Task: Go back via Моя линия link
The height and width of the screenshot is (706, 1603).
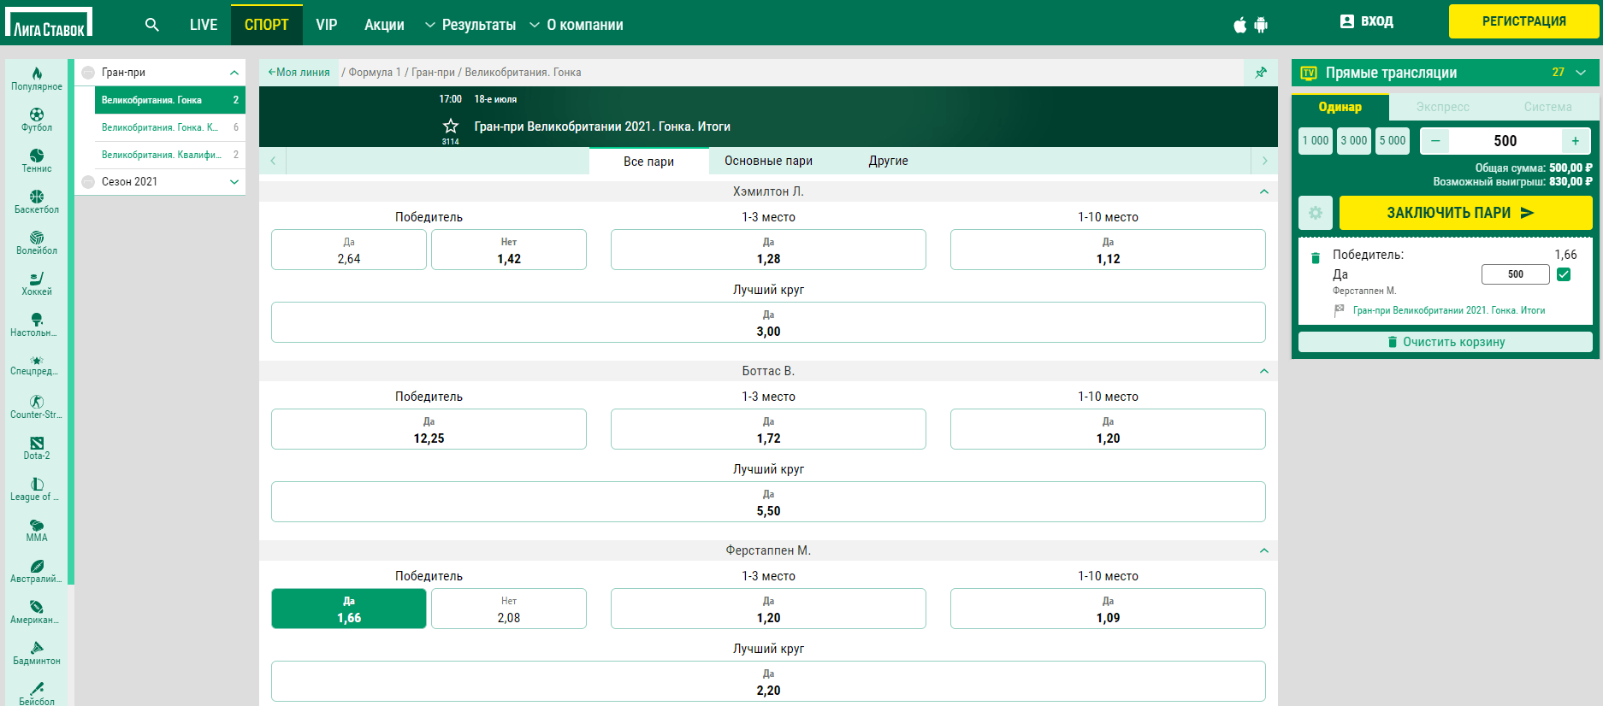Action: point(299,73)
